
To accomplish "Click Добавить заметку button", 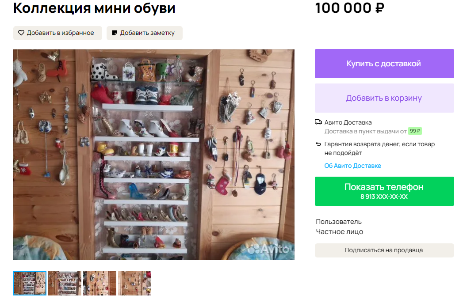I will point(145,33).
